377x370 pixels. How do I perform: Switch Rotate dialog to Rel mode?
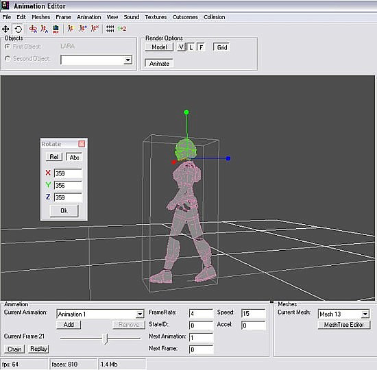[x=54, y=157]
